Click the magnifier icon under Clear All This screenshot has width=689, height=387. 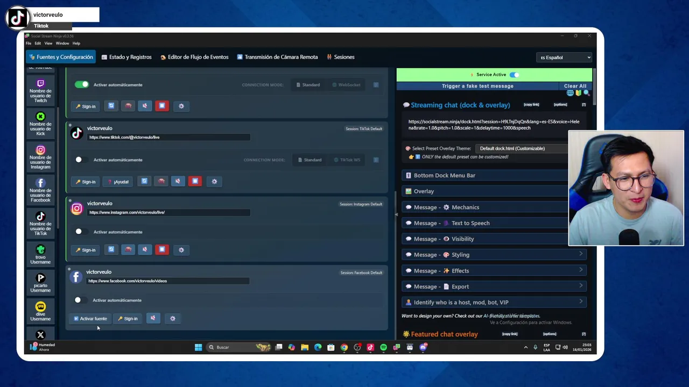586,93
